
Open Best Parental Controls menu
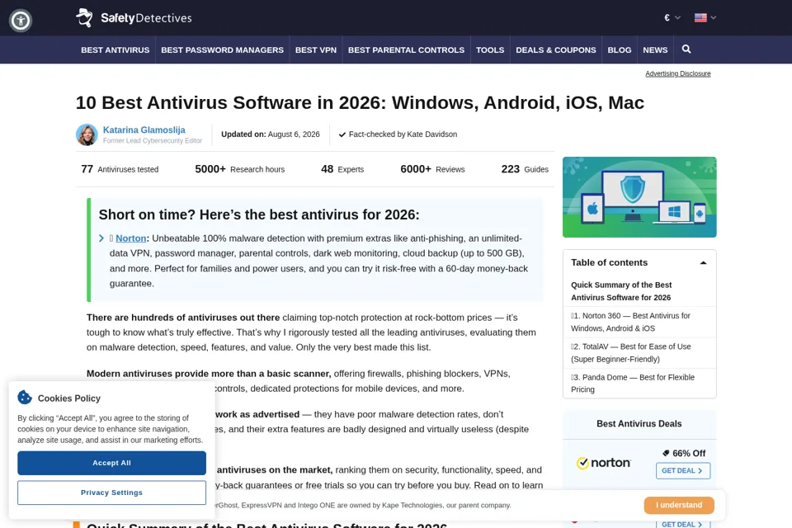(406, 50)
